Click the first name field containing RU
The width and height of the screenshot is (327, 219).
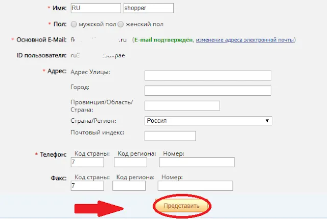96,8
